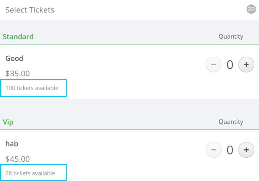Click the 100 tickets available text
Screen dimensions: 259x181
(32, 88)
